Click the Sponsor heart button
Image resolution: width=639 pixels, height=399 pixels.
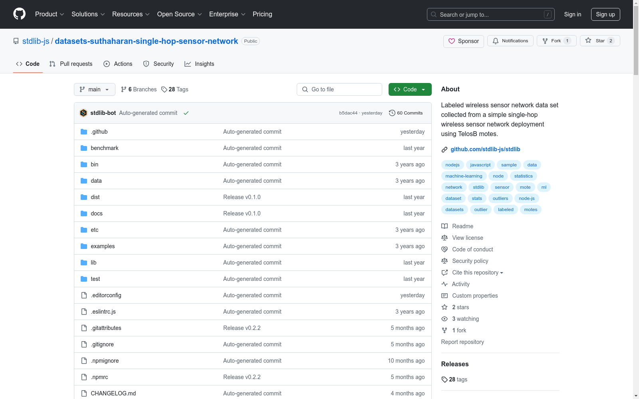point(463,41)
